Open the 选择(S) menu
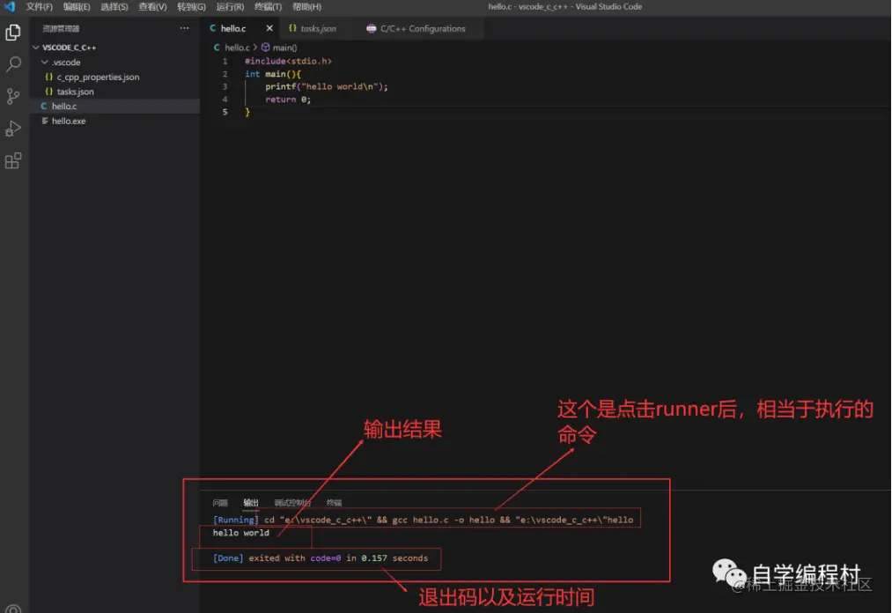The height and width of the screenshot is (613, 892). [x=114, y=7]
